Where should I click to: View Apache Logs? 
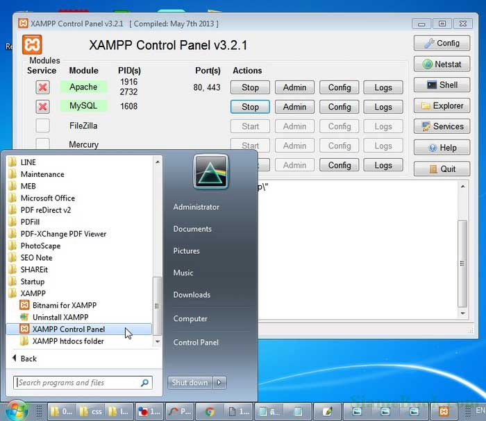(383, 87)
